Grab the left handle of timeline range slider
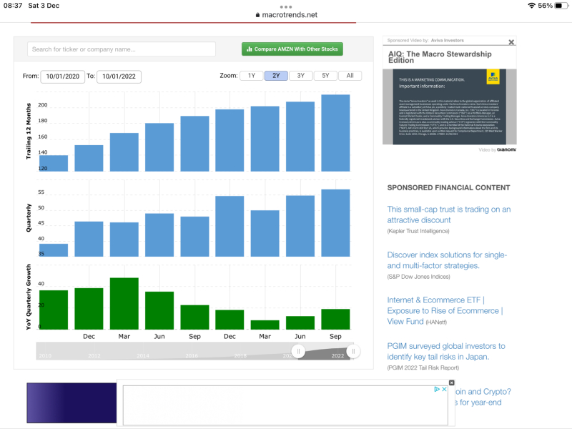The image size is (572, 429). click(298, 351)
